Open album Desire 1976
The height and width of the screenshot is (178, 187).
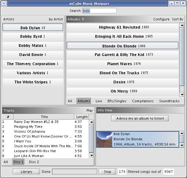click(x=123, y=82)
